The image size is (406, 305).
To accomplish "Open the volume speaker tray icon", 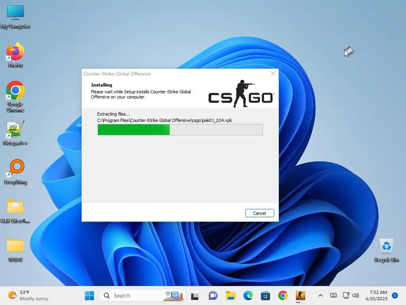I will [x=356, y=295].
